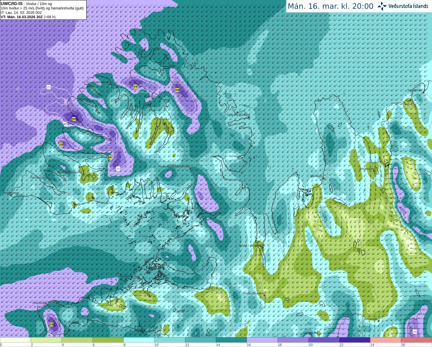Click the Veðurstofa Íslands logo
The width and height of the screenshot is (432, 347).
coord(403,6)
